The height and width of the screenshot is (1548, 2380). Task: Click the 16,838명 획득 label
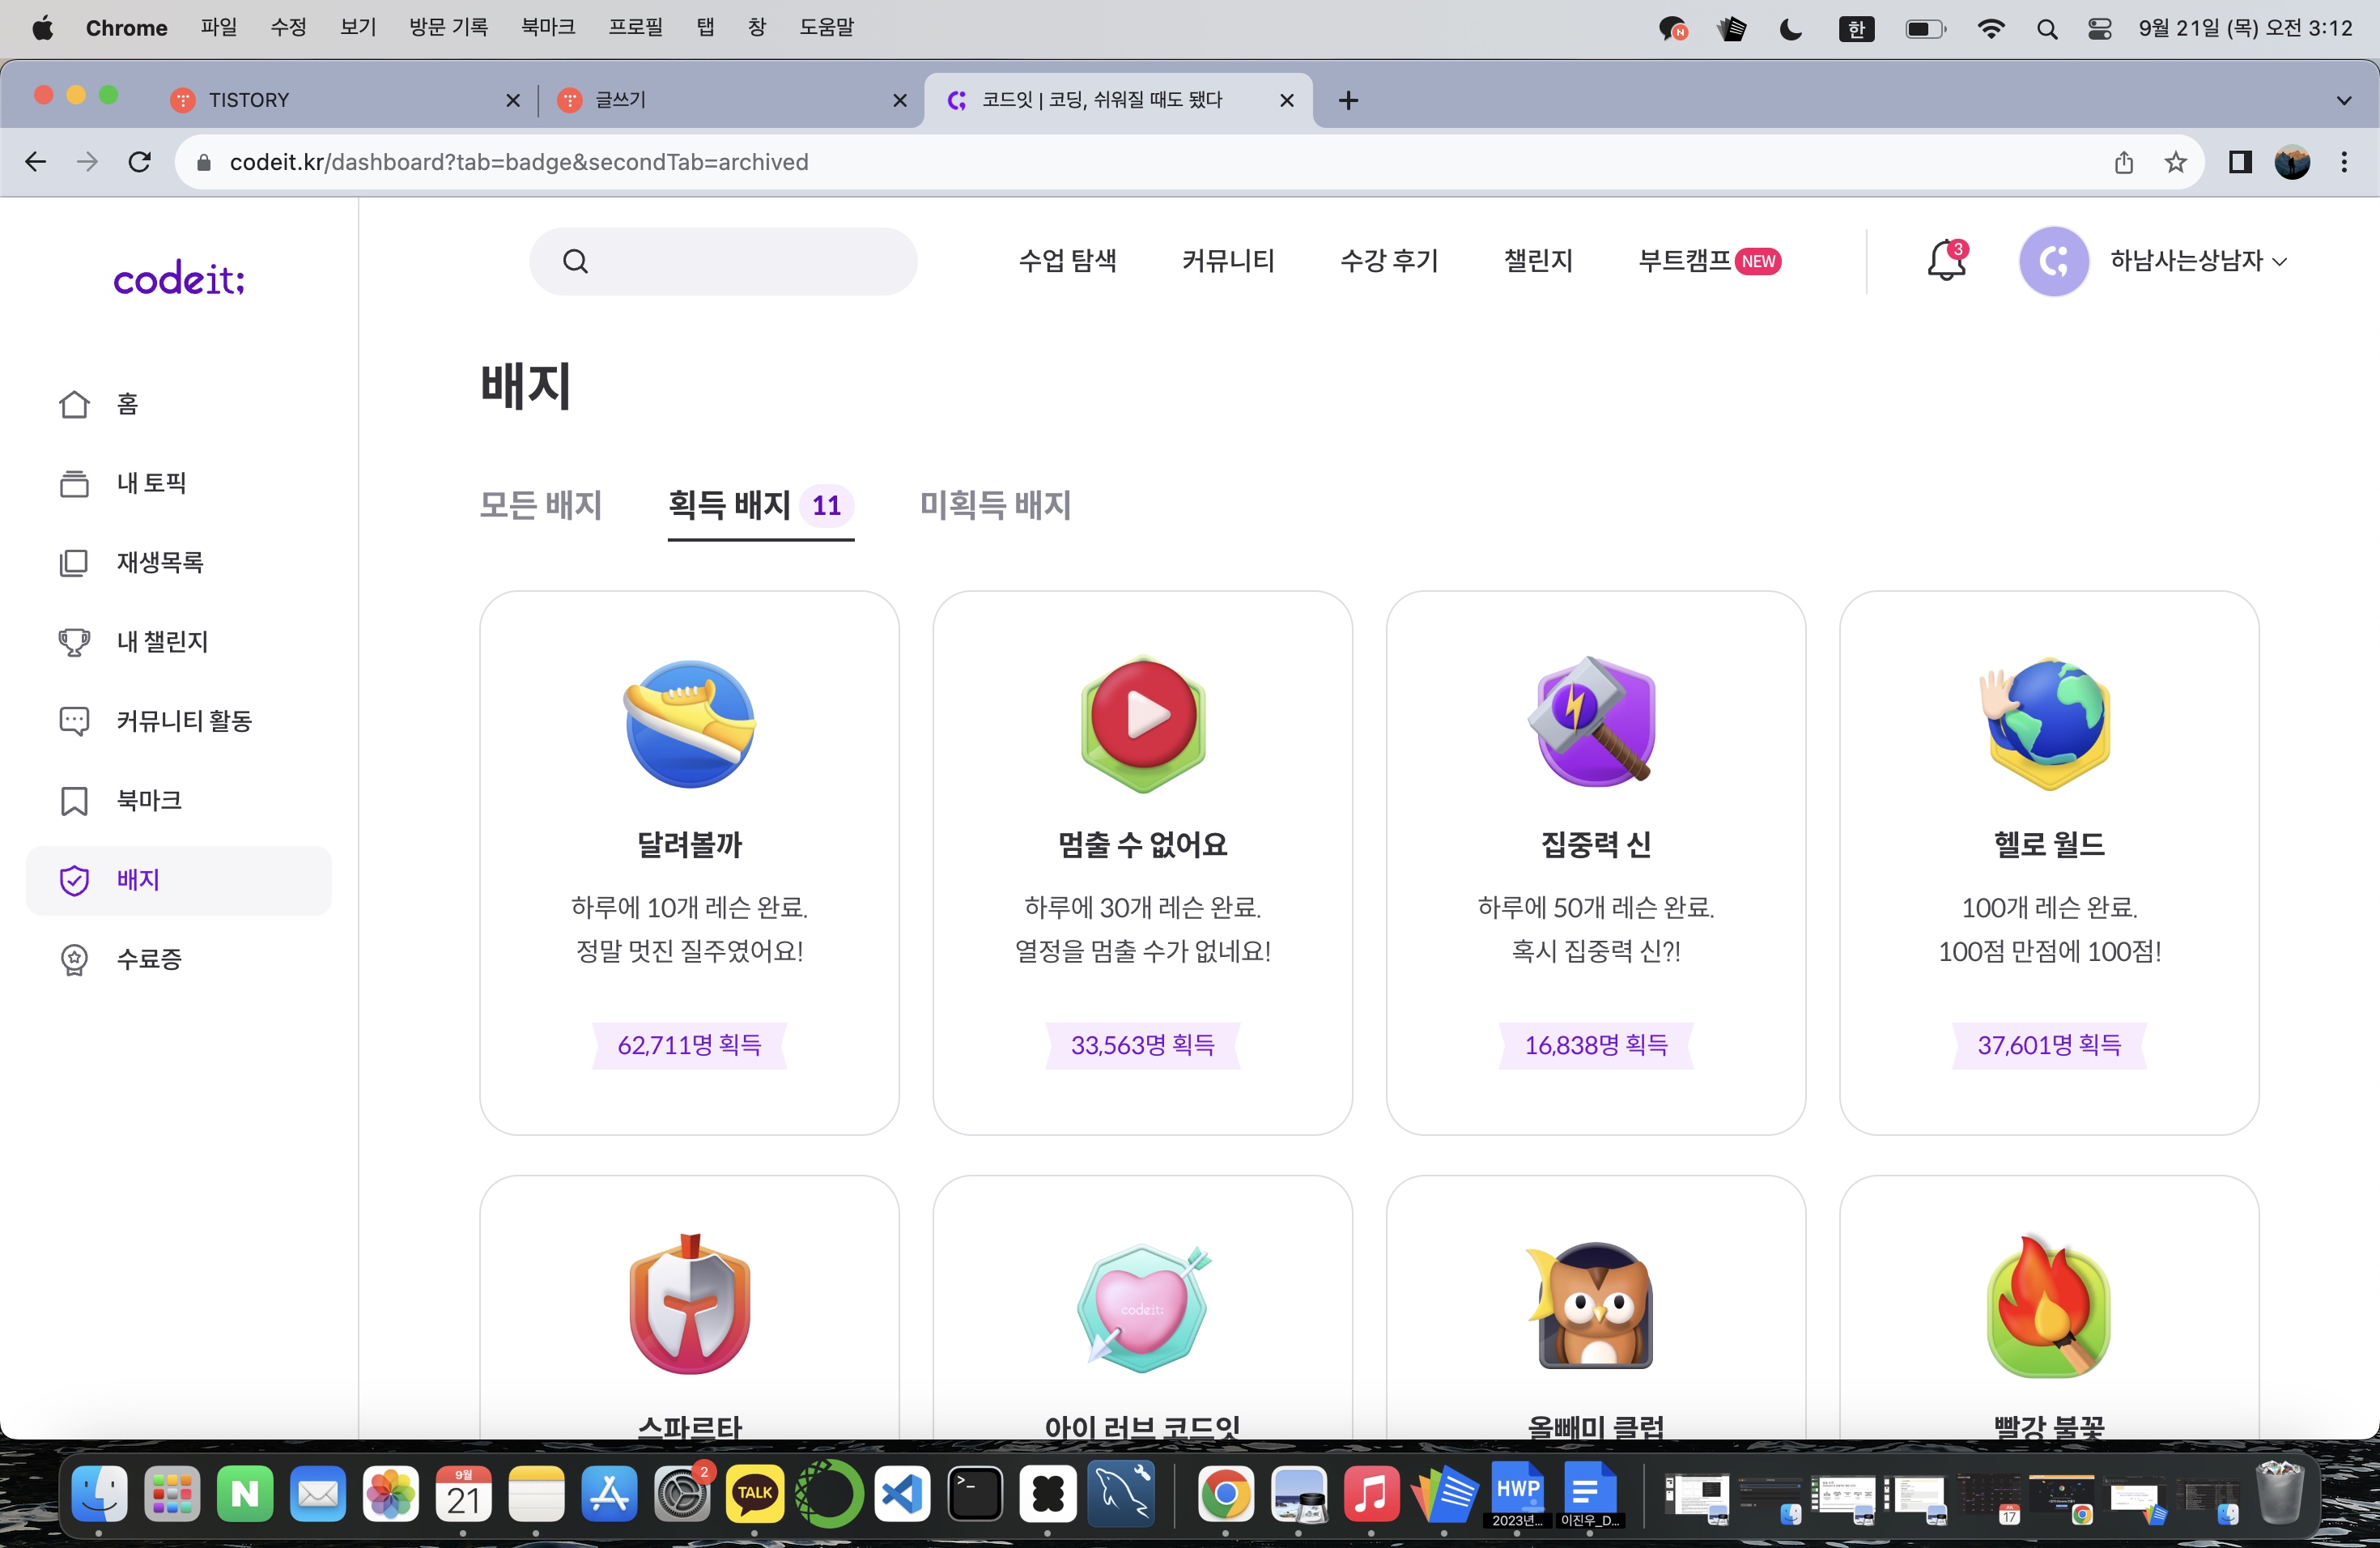tap(1595, 1045)
